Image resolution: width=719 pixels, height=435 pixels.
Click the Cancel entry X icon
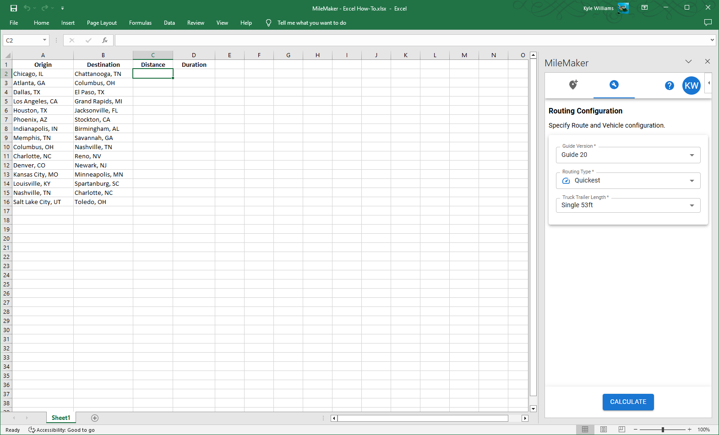coord(72,40)
